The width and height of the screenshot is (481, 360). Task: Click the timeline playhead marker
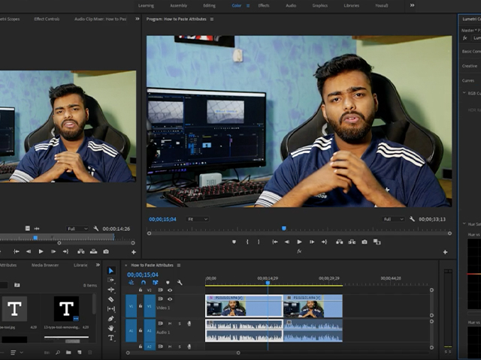(x=268, y=283)
